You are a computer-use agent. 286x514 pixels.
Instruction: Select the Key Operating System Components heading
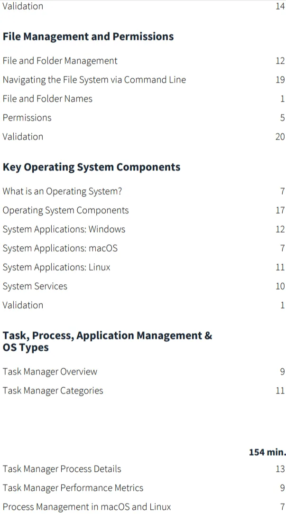pos(92,167)
